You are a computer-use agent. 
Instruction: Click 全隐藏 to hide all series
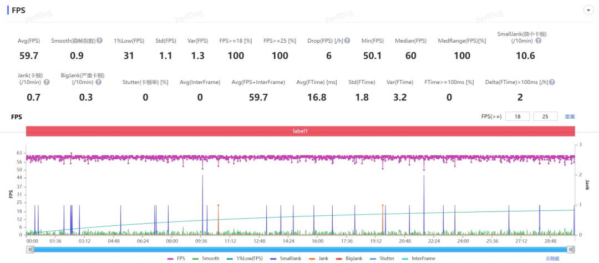[552, 259]
